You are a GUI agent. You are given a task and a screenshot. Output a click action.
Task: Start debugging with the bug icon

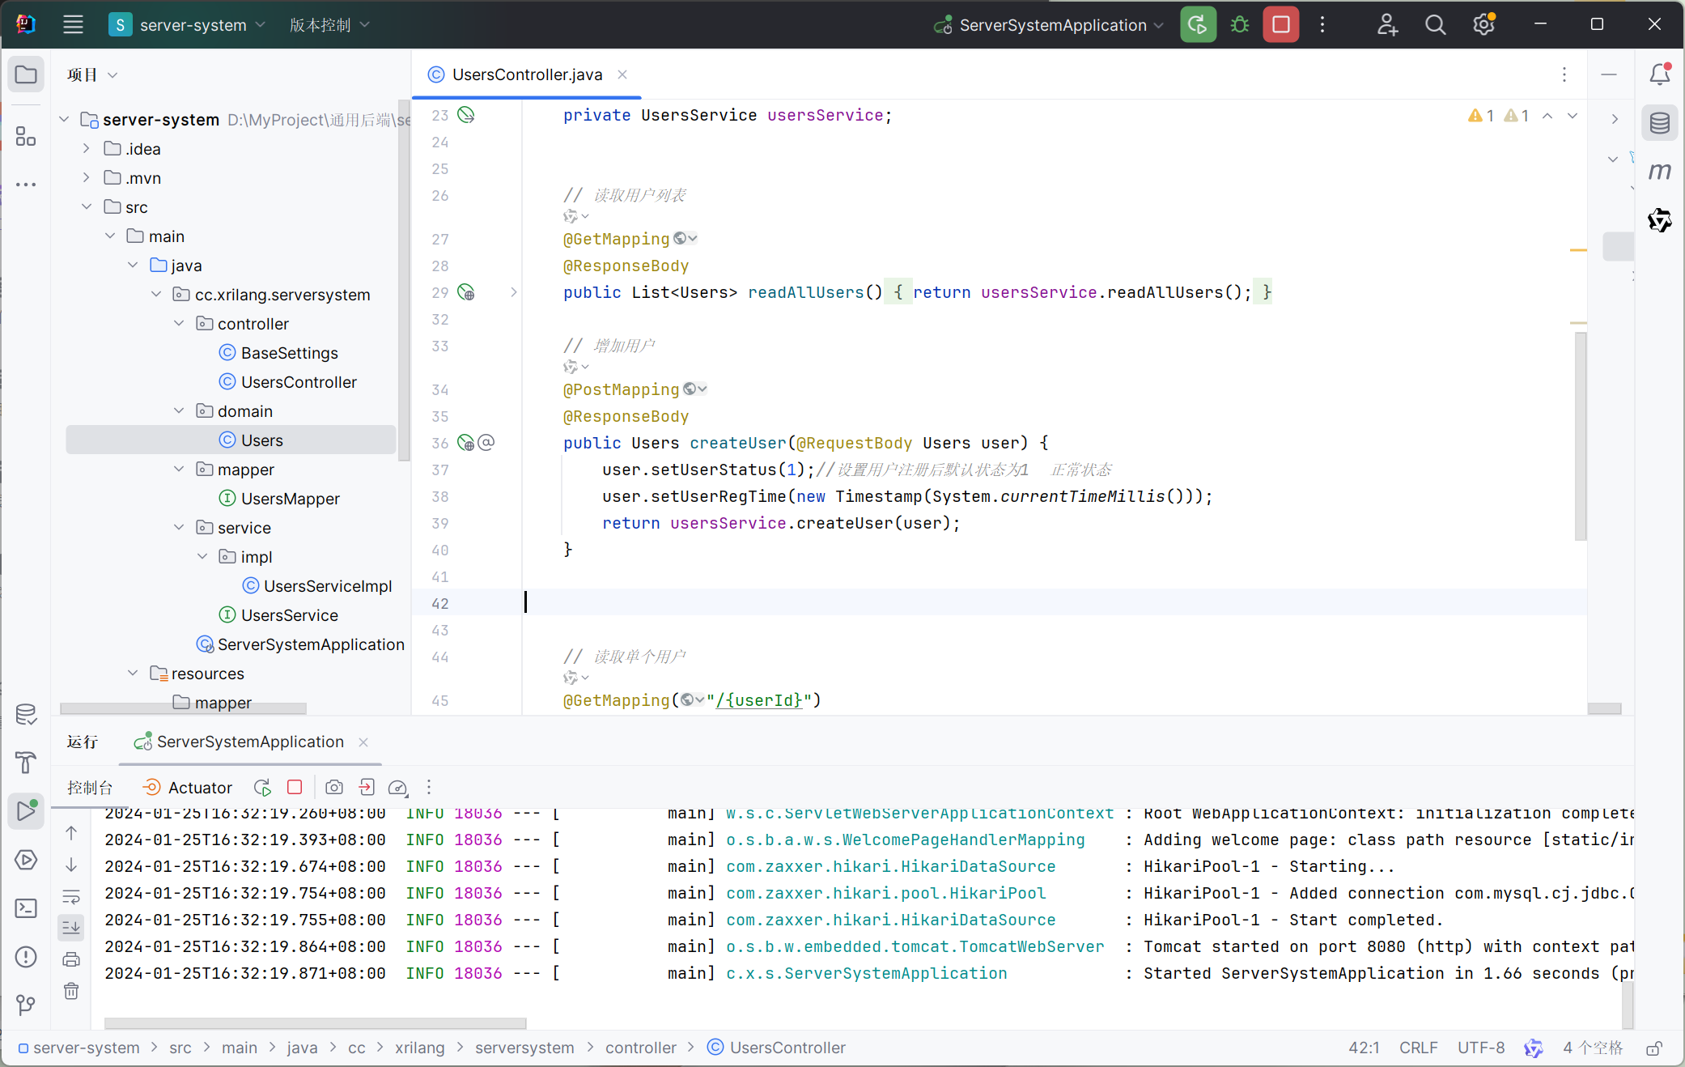1239,25
